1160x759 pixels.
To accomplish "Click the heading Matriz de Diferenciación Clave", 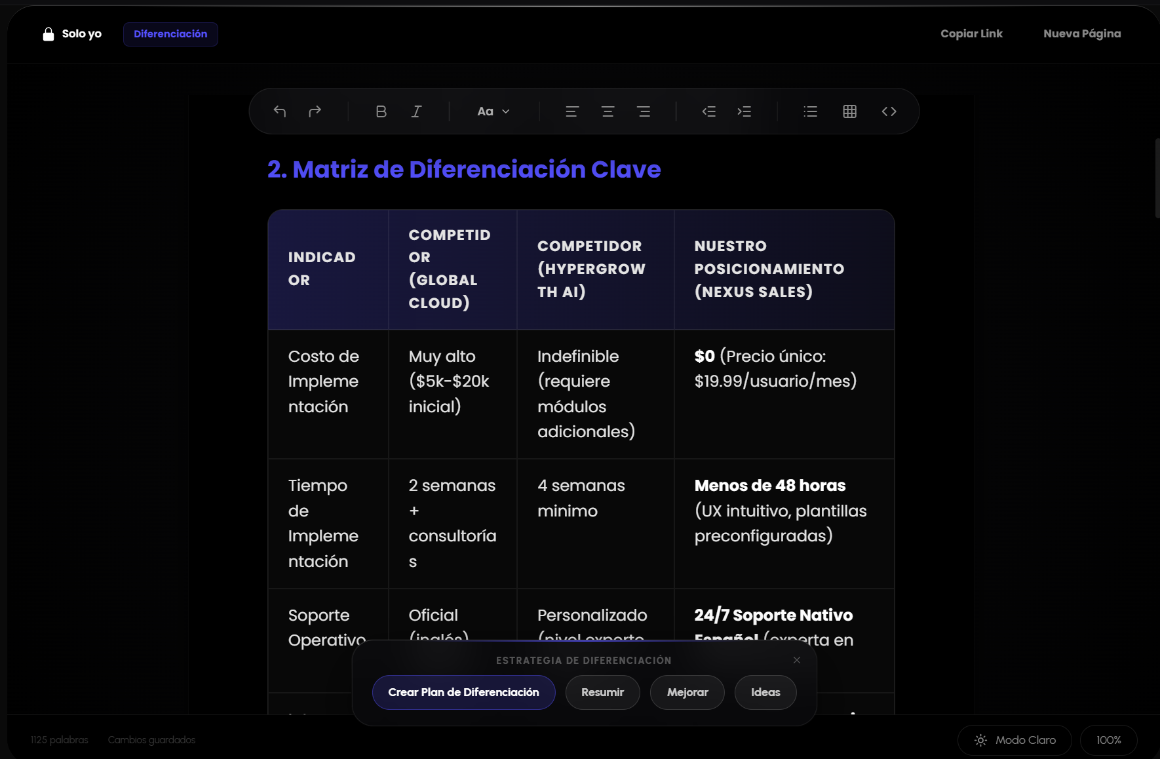I will point(464,169).
